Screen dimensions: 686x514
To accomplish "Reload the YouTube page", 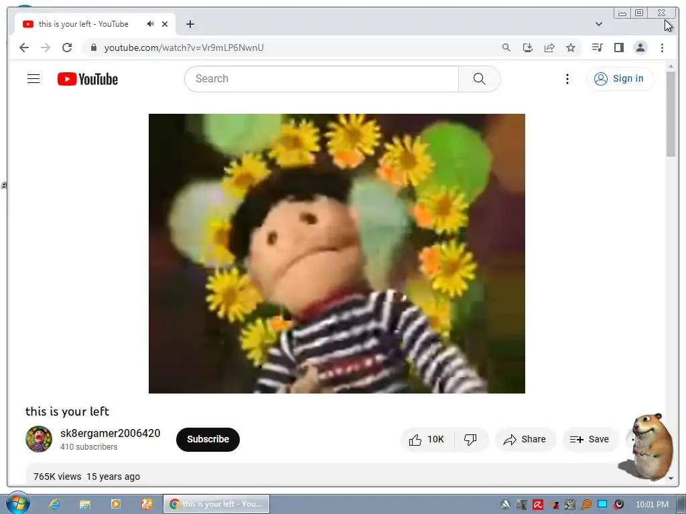I will coord(67,48).
